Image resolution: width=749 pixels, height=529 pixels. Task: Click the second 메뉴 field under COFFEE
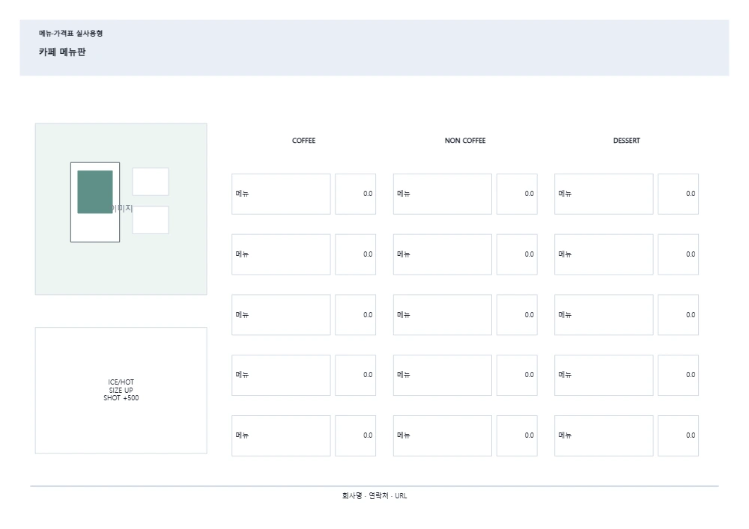[x=281, y=254]
